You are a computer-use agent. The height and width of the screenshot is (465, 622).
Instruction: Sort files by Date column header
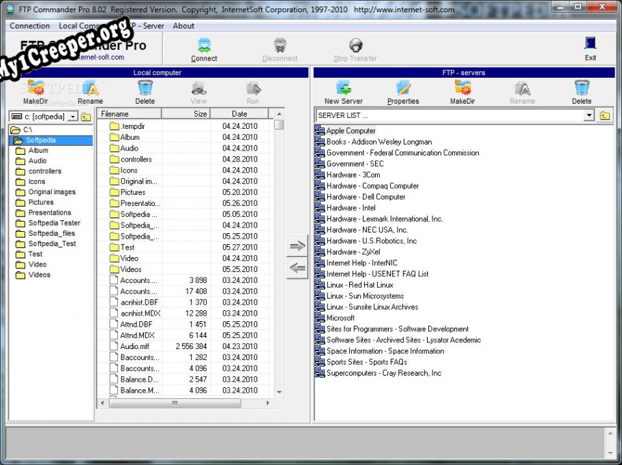click(239, 114)
